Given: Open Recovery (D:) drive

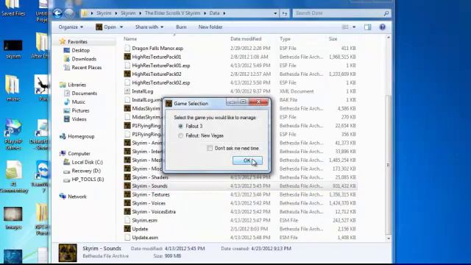Looking at the screenshot, I should pos(86,171).
